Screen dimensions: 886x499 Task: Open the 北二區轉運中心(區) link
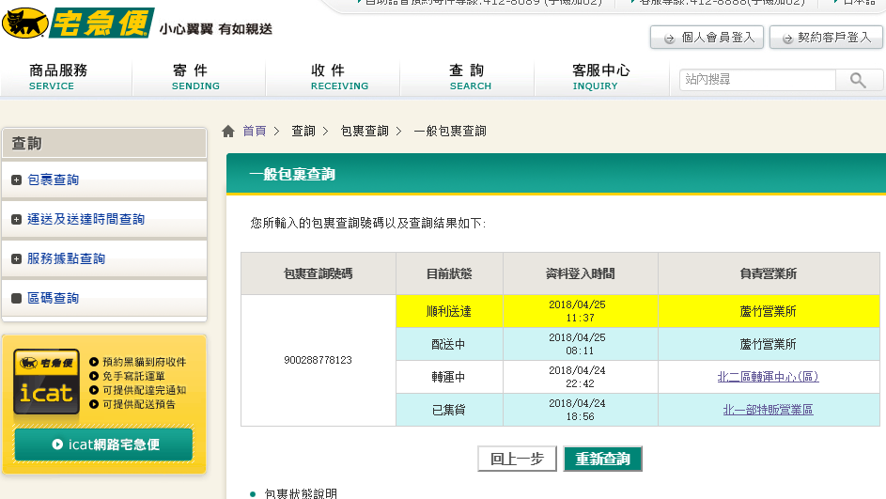tap(768, 377)
